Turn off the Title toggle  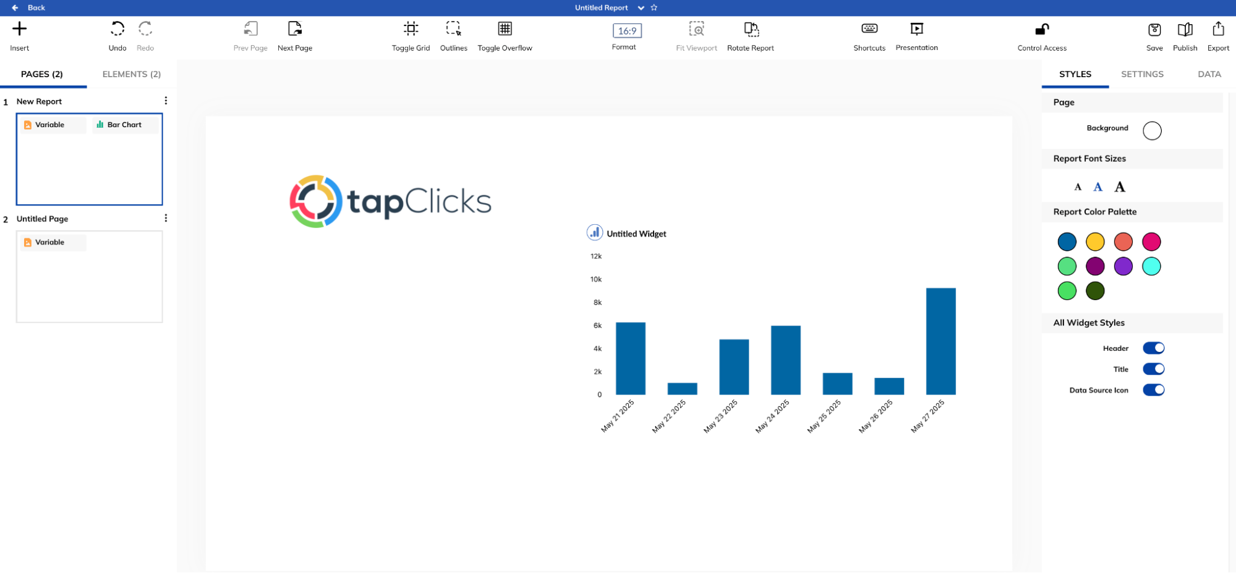(1153, 369)
